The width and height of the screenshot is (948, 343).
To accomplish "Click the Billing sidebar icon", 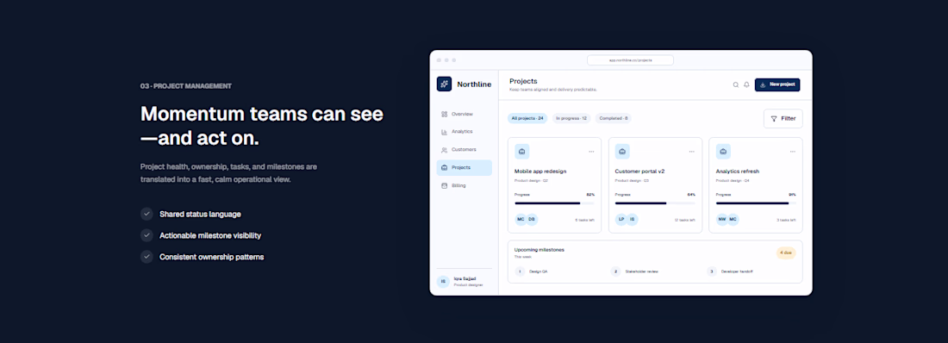I will tap(445, 185).
